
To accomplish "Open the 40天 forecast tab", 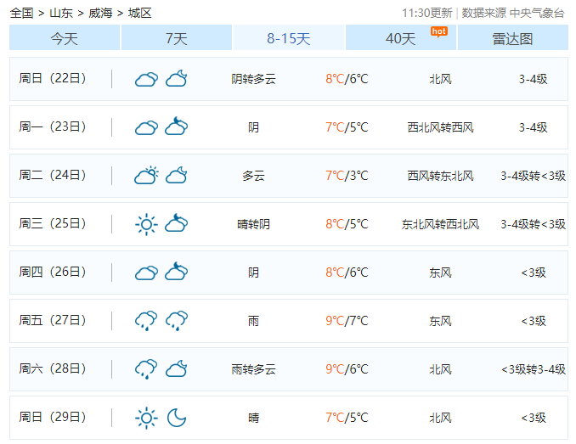I will point(401,38).
